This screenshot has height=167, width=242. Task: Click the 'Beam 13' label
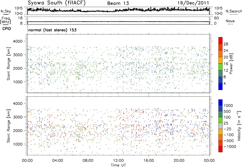[118, 3]
